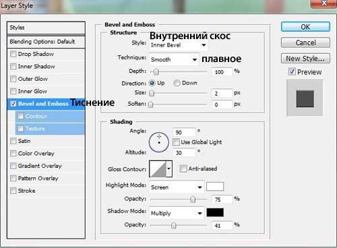The height and width of the screenshot is (248, 337).
Task: Select the Drop Shadow label in the list
Action: pos(36,54)
